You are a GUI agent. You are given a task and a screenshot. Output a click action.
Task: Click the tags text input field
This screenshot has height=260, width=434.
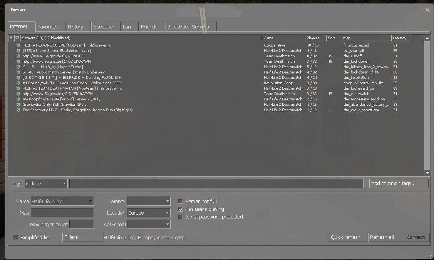[216, 183]
